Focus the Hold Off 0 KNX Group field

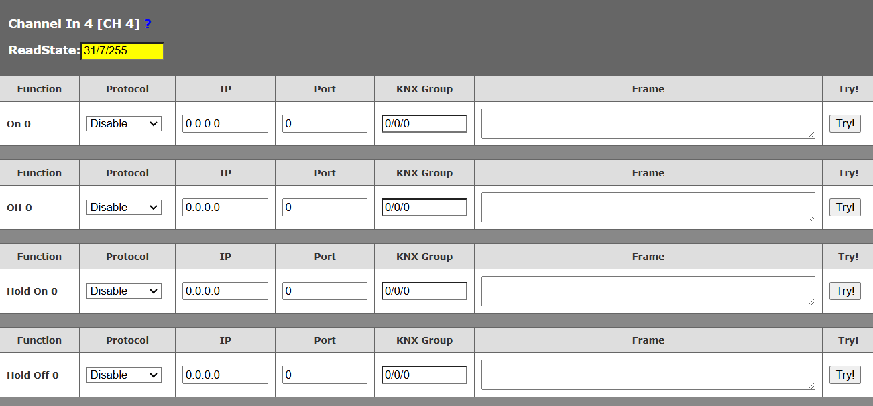(424, 375)
